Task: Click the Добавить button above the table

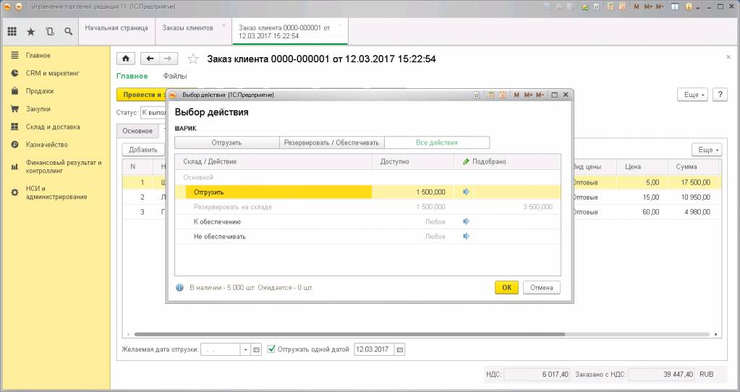Action: click(x=143, y=150)
